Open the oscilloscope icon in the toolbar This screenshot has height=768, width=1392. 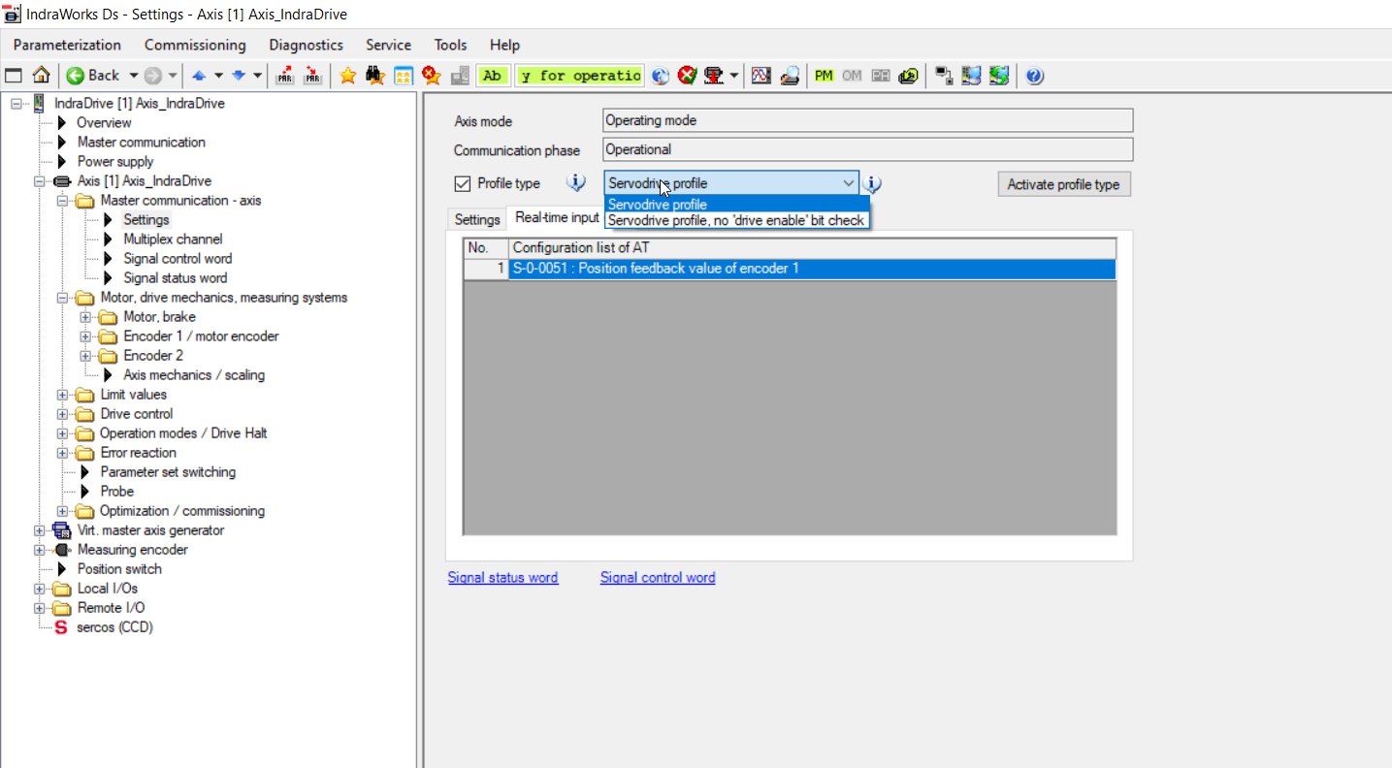[x=761, y=76]
